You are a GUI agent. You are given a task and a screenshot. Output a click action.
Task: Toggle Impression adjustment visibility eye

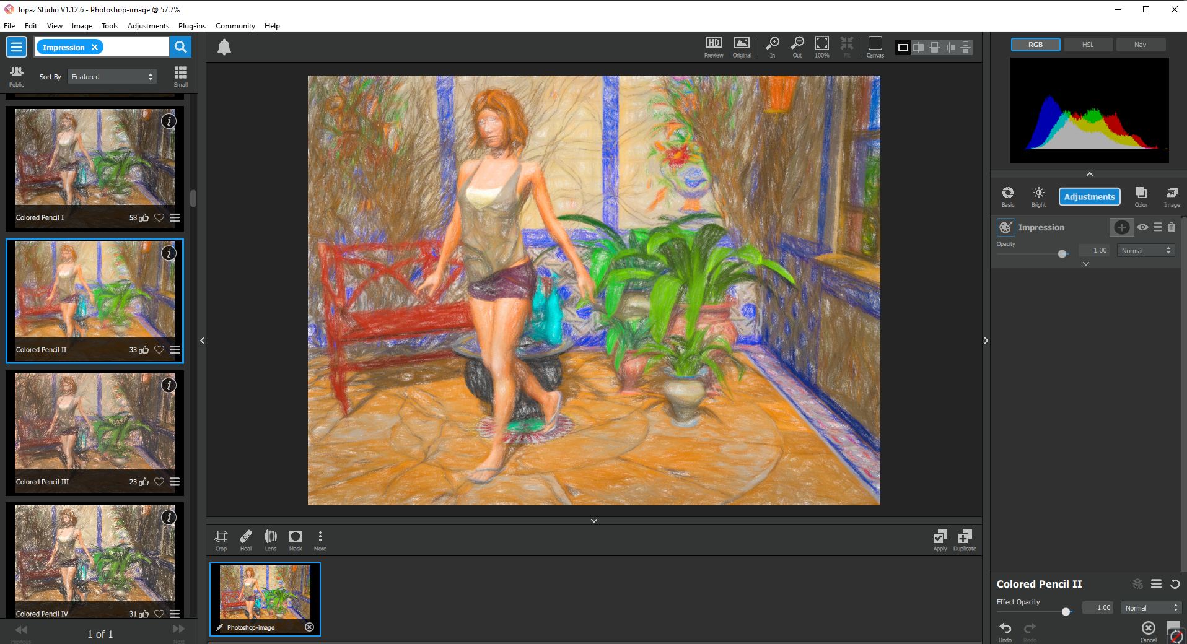coord(1143,227)
